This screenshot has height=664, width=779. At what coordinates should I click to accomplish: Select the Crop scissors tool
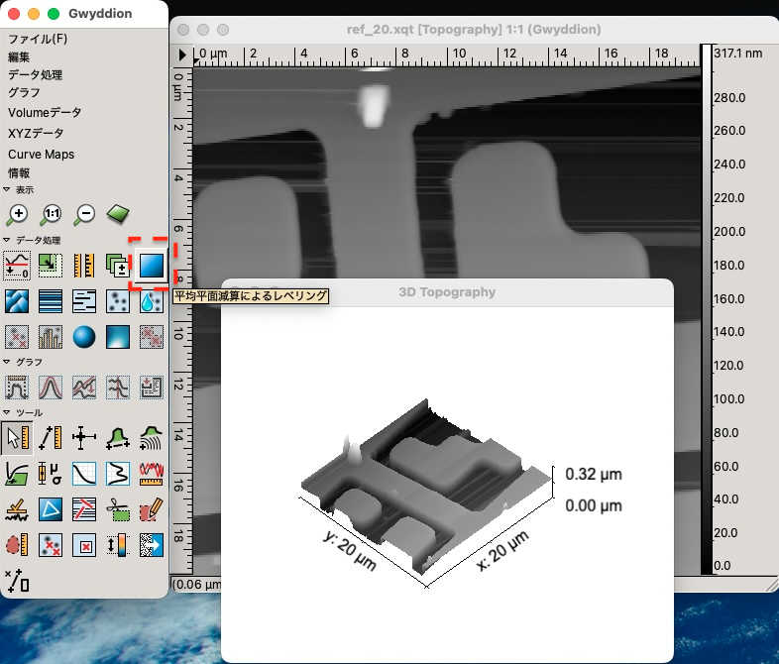(x=118, y=509)
